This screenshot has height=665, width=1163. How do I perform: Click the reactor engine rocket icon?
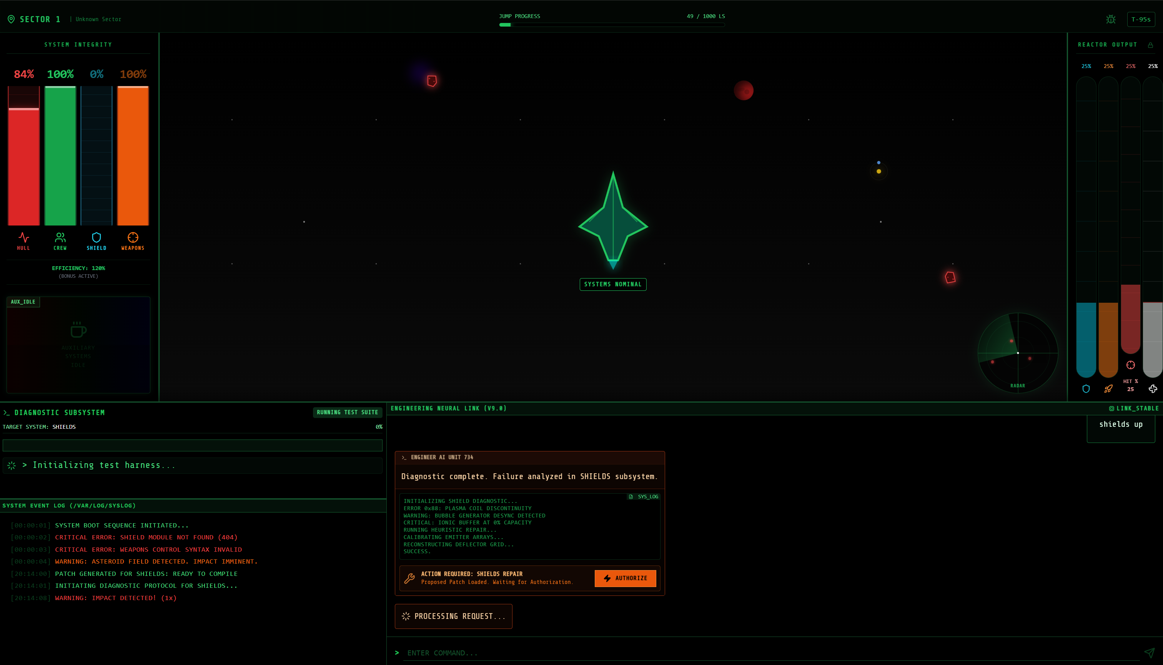1108,389
